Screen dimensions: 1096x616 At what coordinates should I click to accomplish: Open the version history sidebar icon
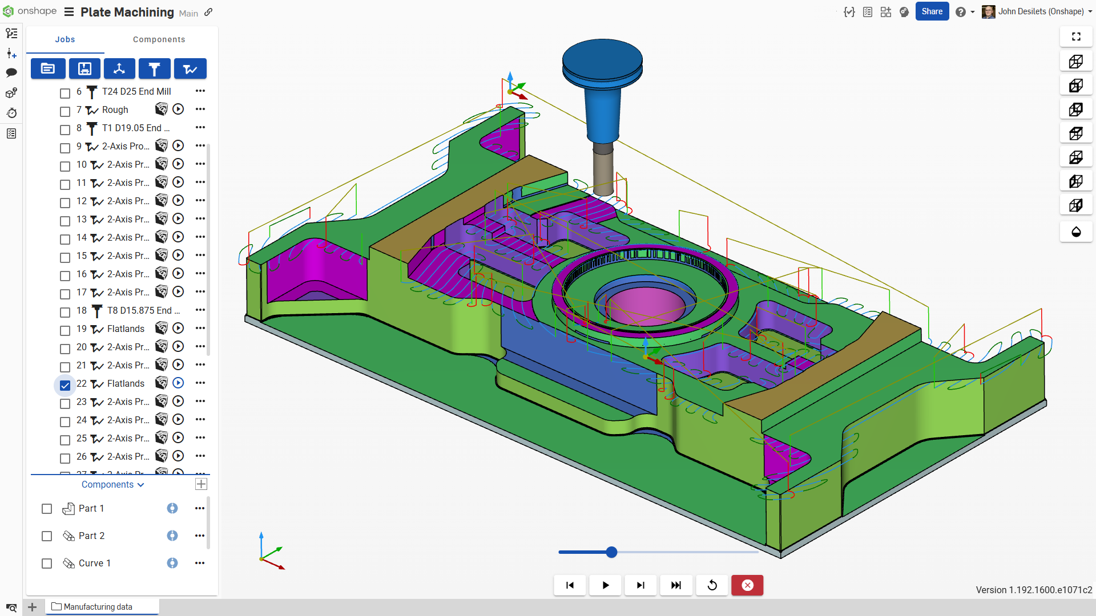tap(11, 113)
